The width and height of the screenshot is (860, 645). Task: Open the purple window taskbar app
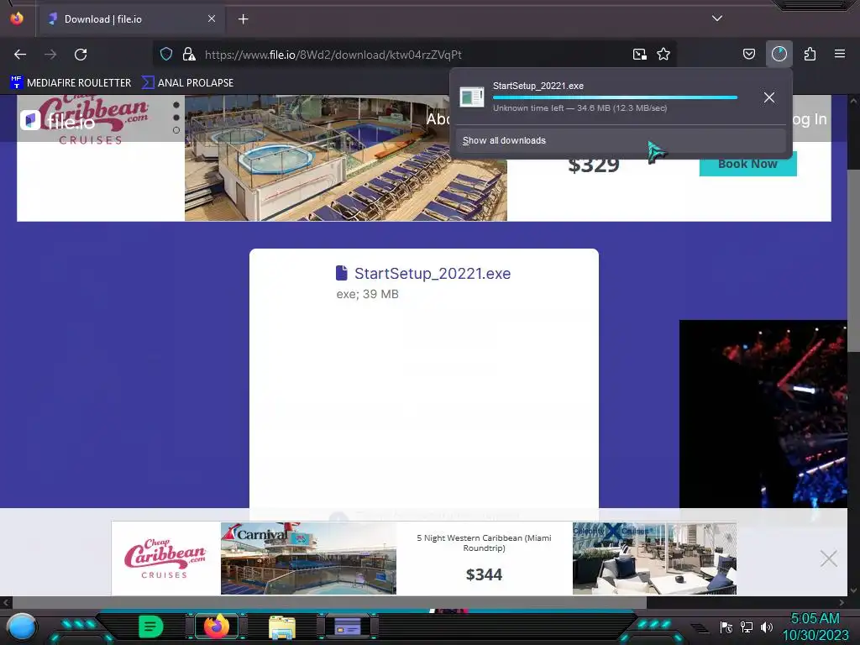pos(348,627)
